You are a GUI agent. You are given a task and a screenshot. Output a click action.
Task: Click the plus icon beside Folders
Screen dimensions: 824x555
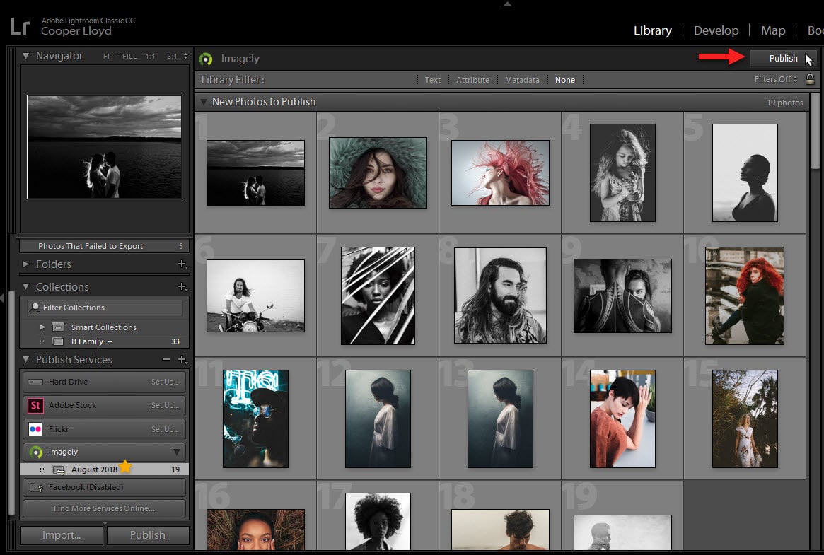[x=182, y=264]
